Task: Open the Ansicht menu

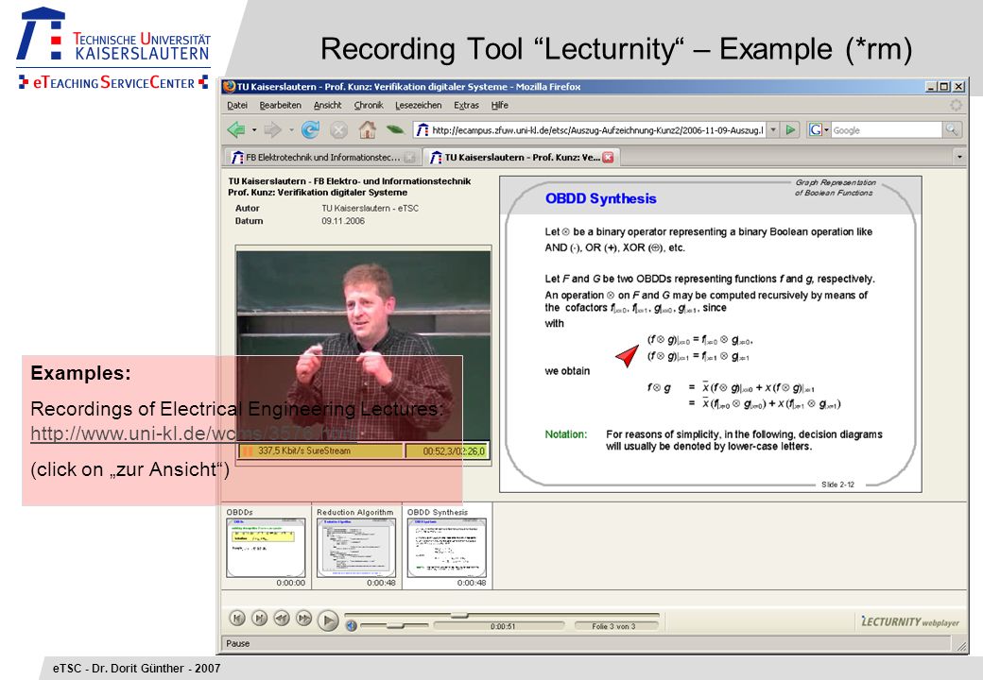Action: coord(327,105)
